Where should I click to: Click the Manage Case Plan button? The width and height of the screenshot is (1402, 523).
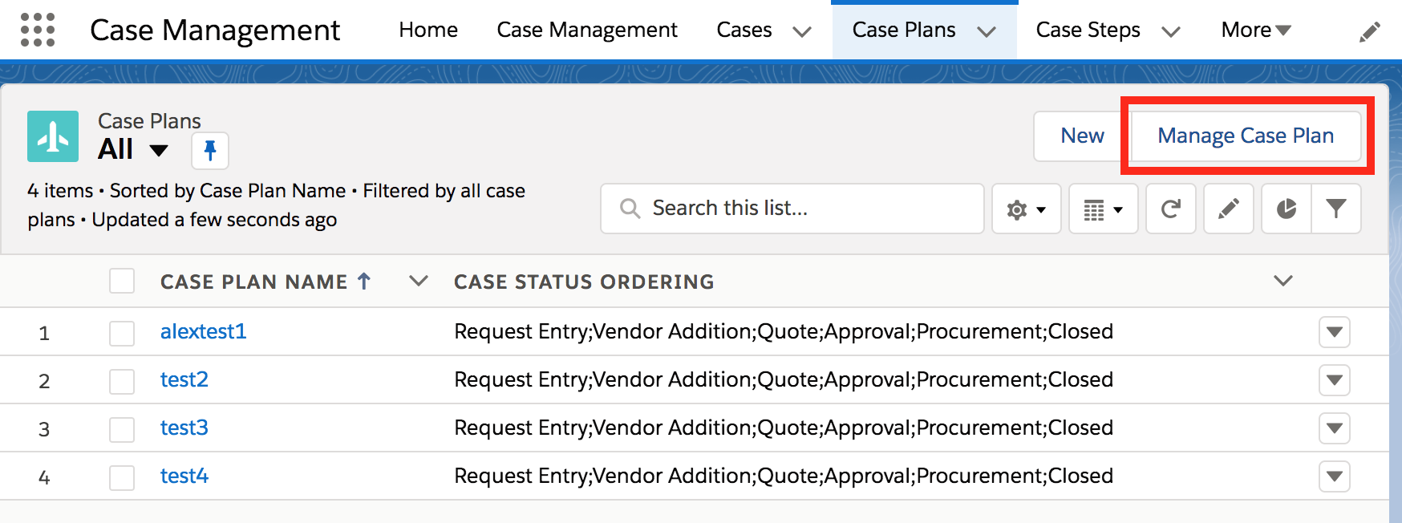click(1246, 136)
